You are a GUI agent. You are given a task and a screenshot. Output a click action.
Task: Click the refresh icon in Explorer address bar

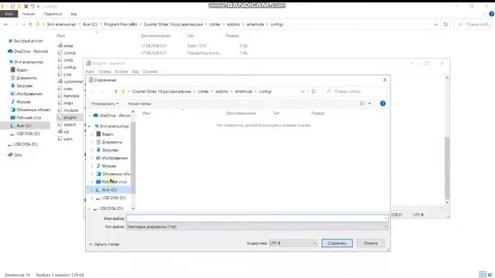click(445, 24)
